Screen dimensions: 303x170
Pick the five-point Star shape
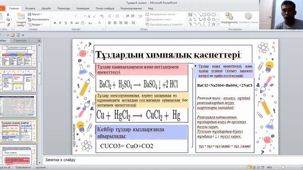[x=214, y=24]
